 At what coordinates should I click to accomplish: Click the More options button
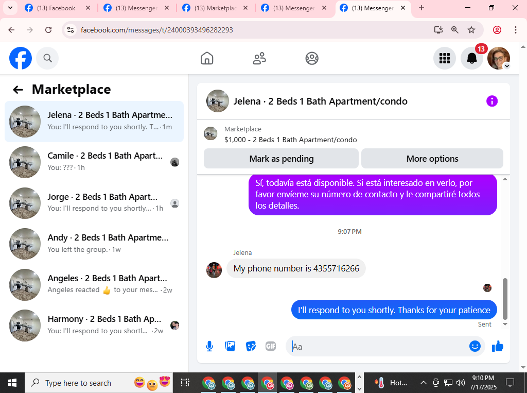click(432, 159)
